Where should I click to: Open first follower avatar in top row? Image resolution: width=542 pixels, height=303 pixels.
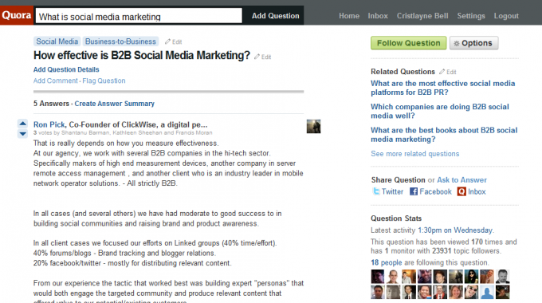[378, 277]
